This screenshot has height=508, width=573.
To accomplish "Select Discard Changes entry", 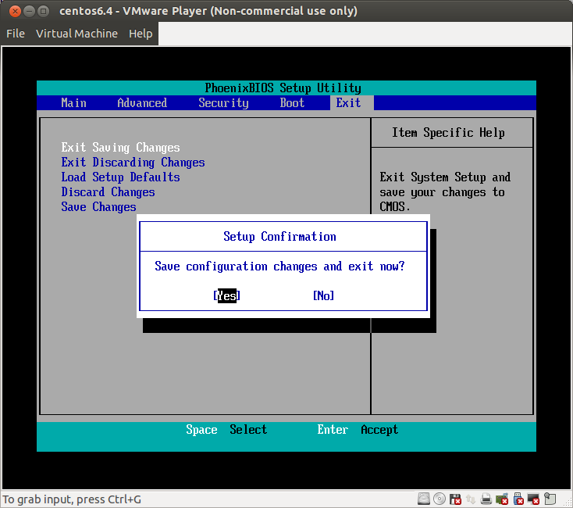I will pos(109,192).
